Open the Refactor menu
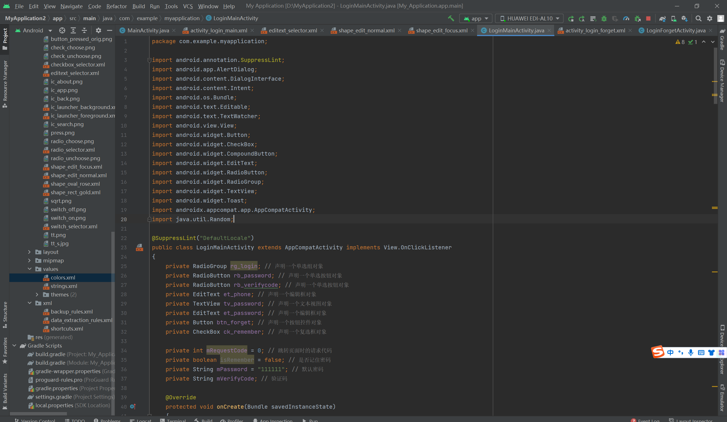727x422 pixels. pyautogui.click(x=116, y=6)
